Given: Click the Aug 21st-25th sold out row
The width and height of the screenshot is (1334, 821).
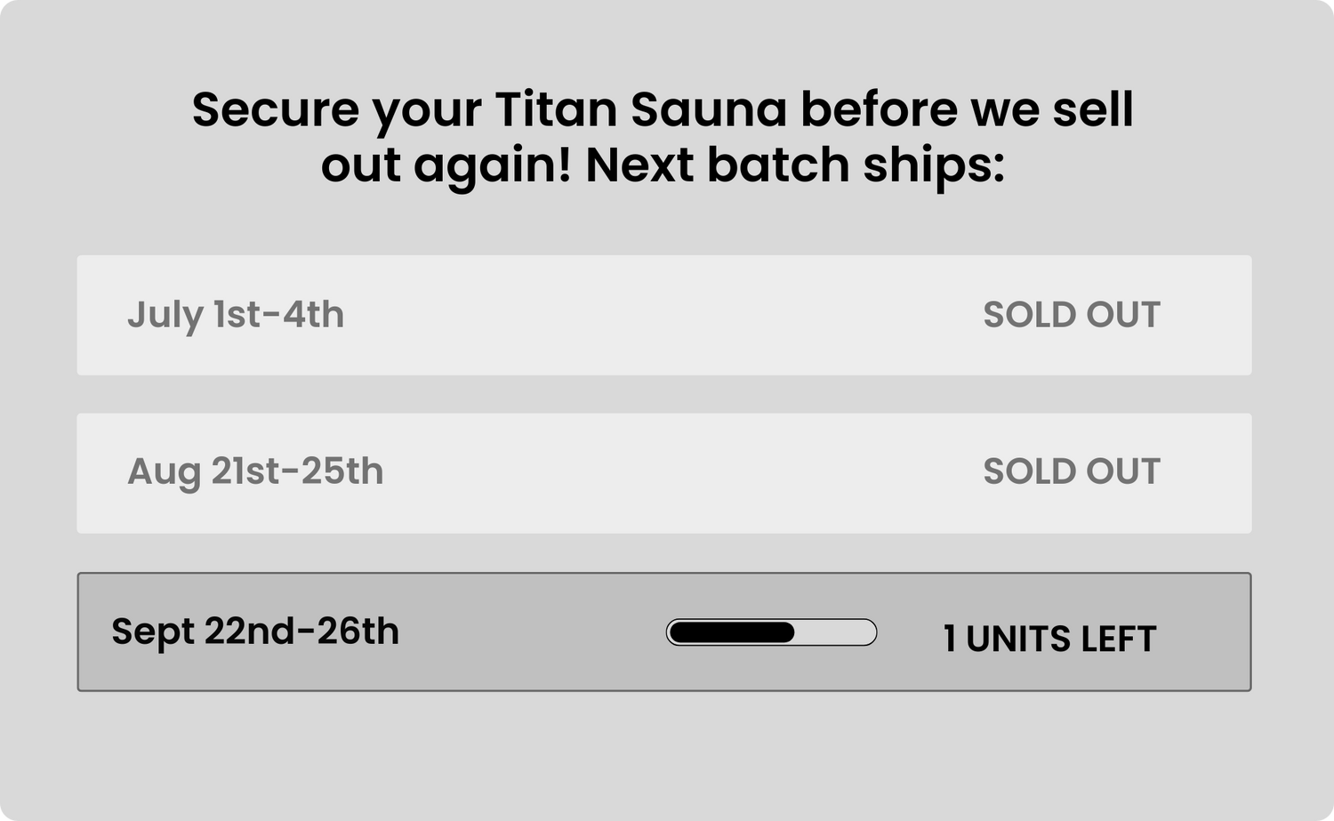Looking at the screenshot, I should (x=664, y=473).
